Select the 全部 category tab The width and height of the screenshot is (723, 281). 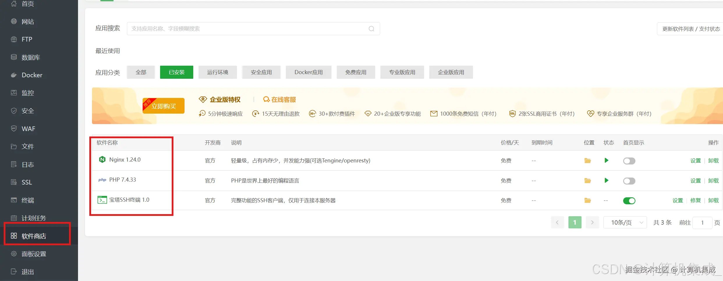[141, 72]
